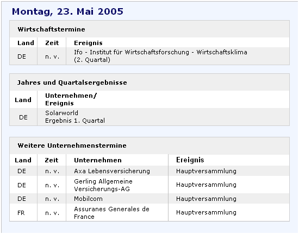Click the Assuranes Generales de France entry
The image size is (299, 234).
tap(111, 213)
